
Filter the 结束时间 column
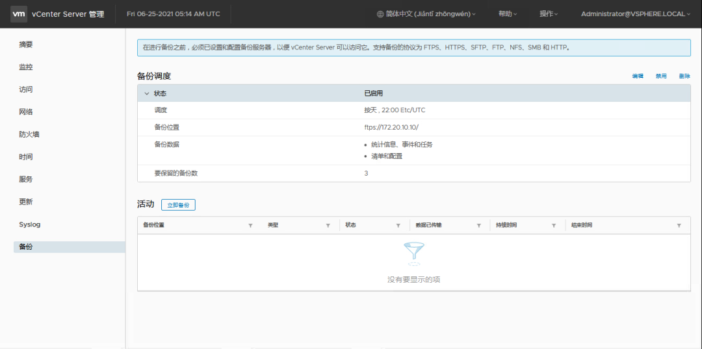(x=679, y=226)
